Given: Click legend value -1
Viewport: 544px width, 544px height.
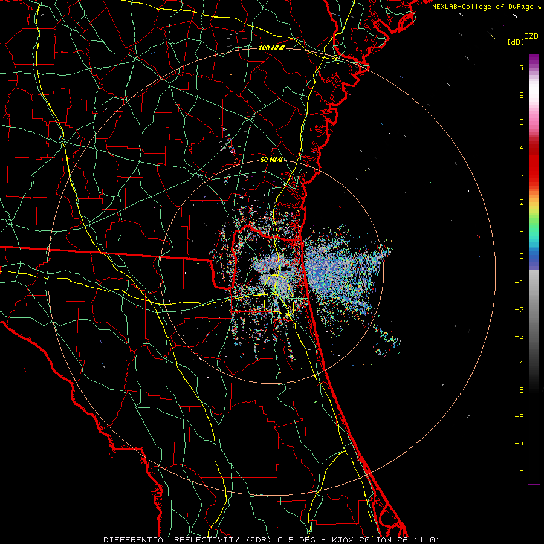Looking at the screenshot, I should point(519,283).
